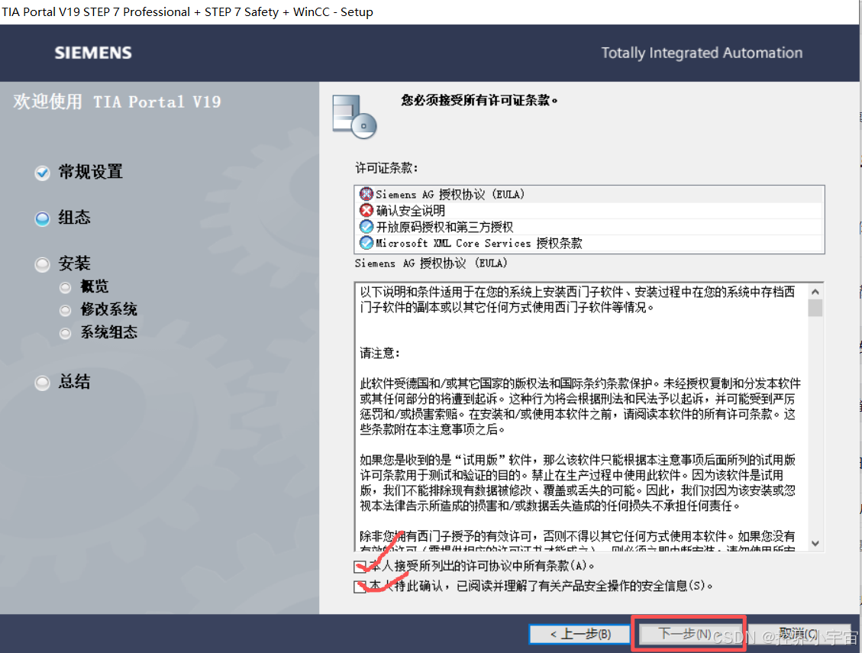Click the setup window title bar text
This screenshot has width=862, height=653.
187,11
